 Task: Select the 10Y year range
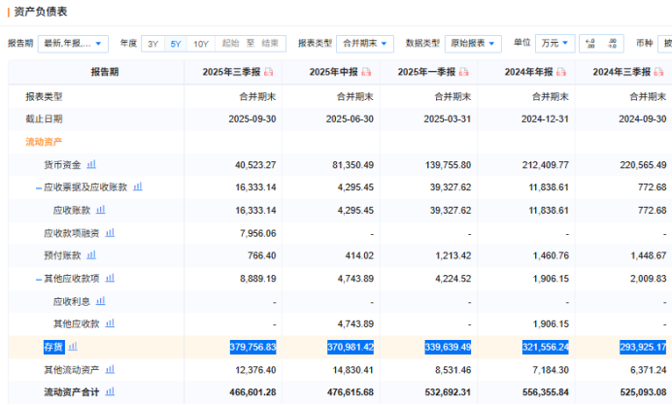[x=200, y=44]
